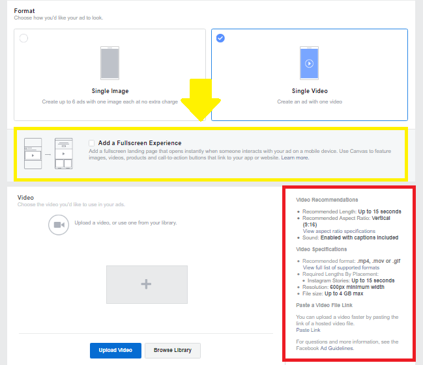Click the Single Video phone play icon
The height and width of the screenshot is (365, 423).
click(x=309, y=64)
